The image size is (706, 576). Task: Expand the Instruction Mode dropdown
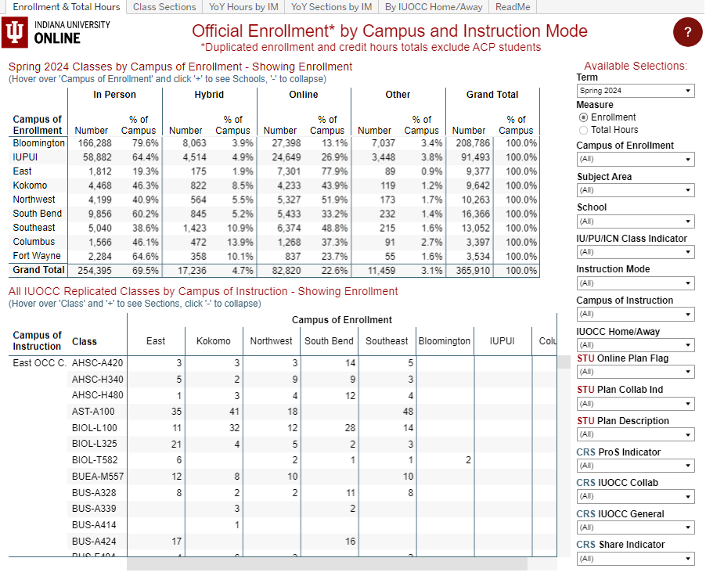(635, 283)
